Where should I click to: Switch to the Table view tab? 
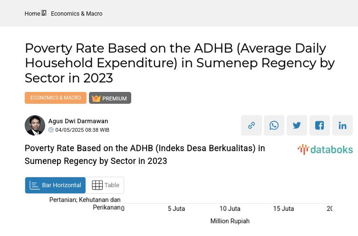tap(105, 185)
